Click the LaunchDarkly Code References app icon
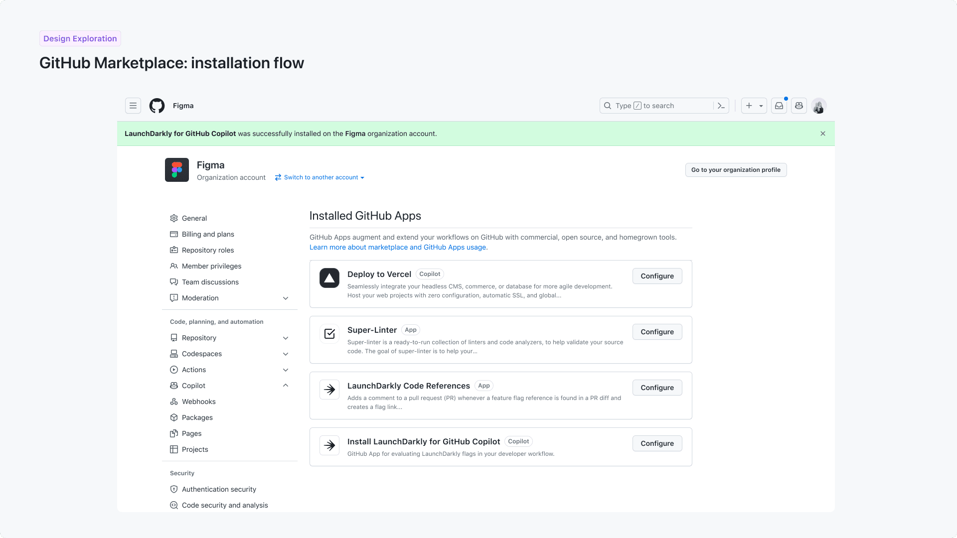The width and height of the screenshot is (957, 538). click(329, 390)
